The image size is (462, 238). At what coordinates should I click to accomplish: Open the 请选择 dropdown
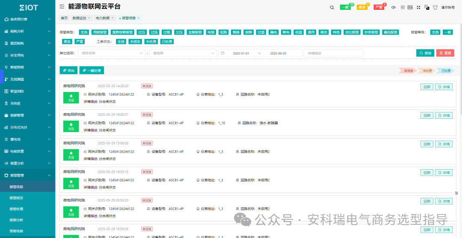click(183, 53)
